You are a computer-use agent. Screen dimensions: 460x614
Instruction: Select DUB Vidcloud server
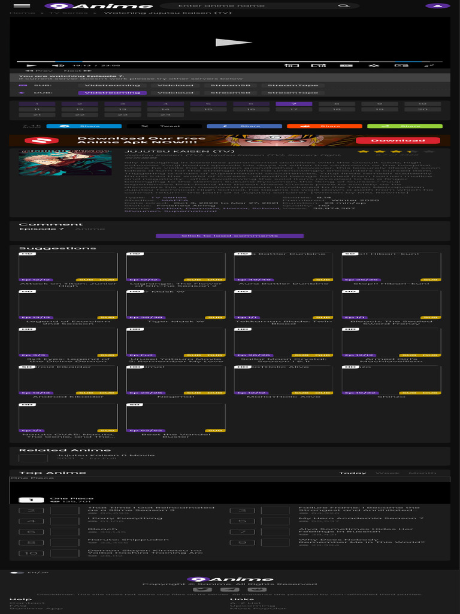(175, 93)
